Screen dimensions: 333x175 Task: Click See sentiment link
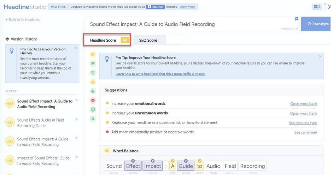pos(306,132)
